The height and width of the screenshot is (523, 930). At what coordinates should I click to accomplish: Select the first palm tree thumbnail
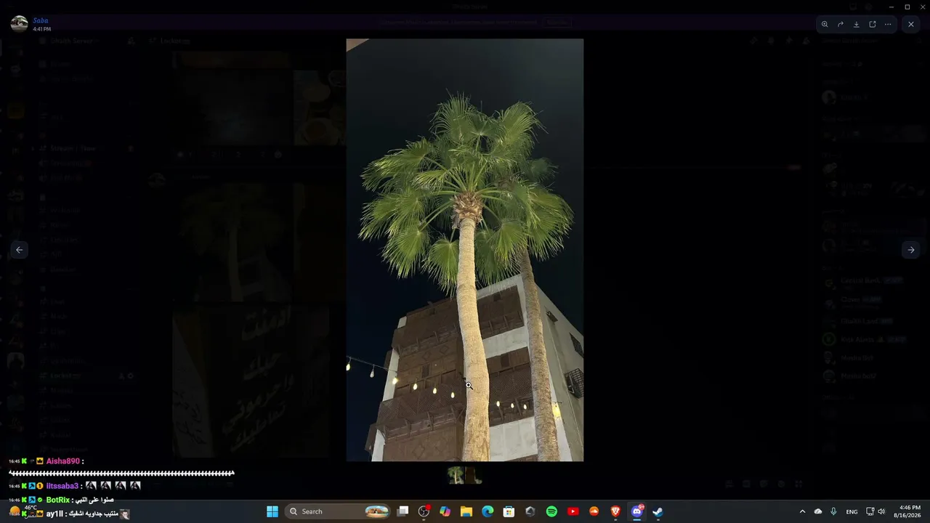tap(456, 475)
